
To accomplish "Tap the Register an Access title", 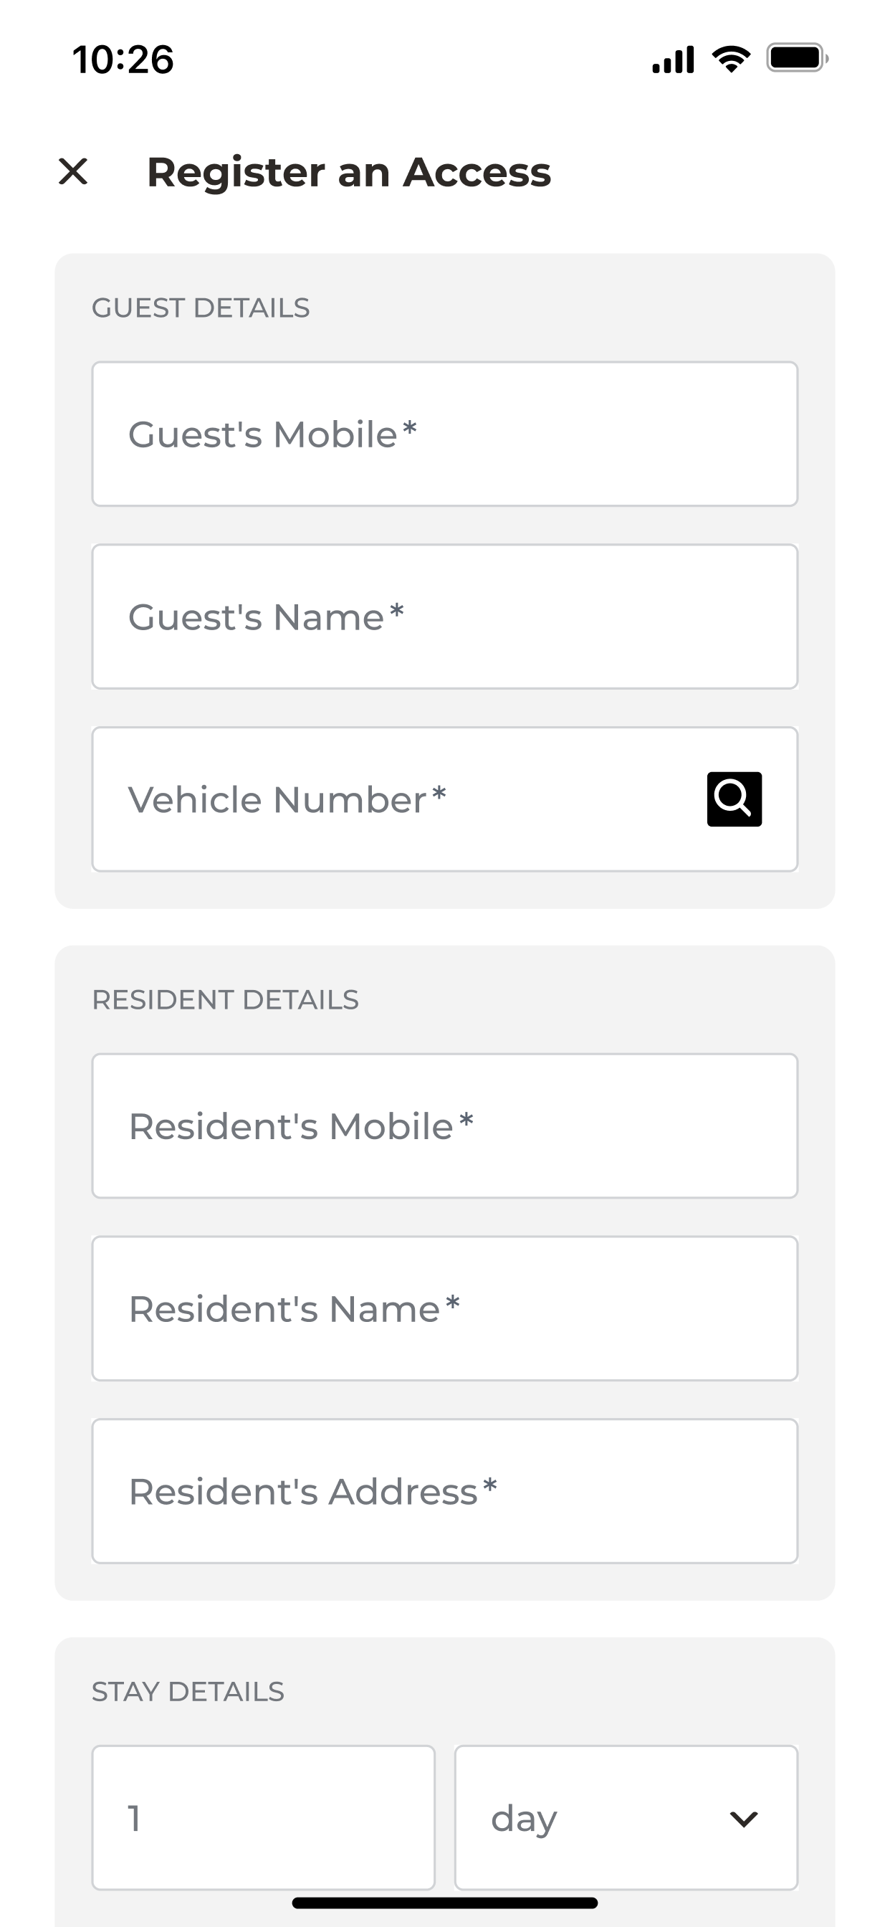I will coord(348,172).
